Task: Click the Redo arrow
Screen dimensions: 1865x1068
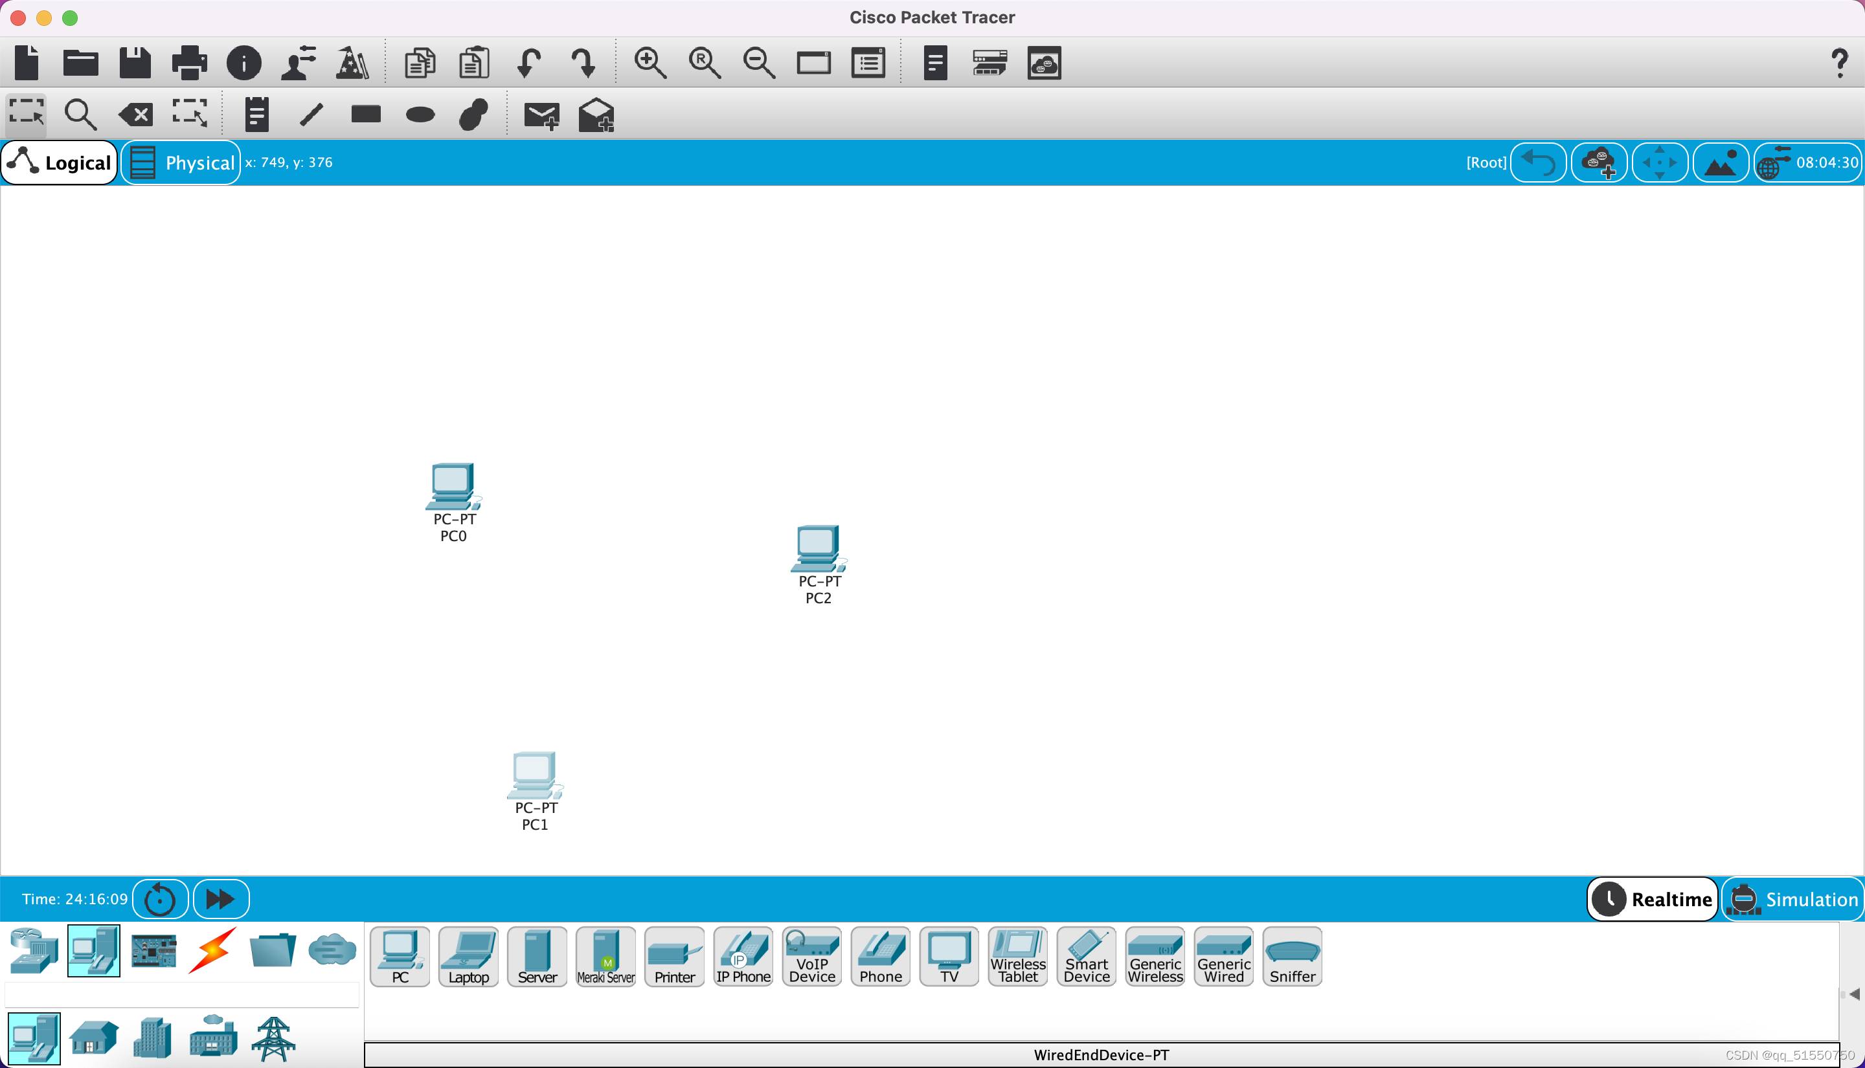Action: (583, 62)
